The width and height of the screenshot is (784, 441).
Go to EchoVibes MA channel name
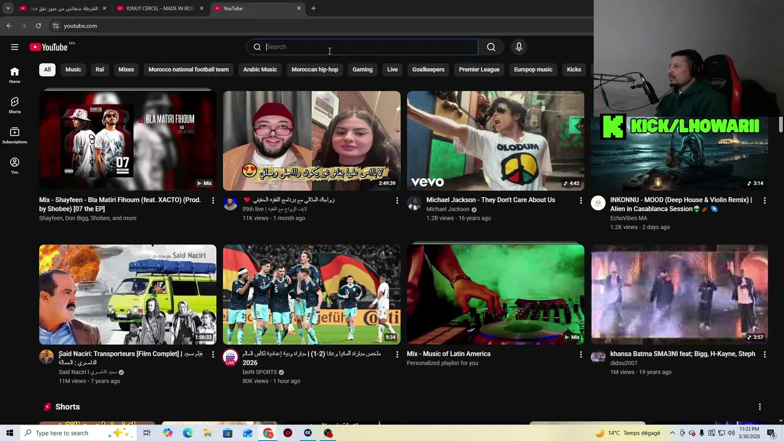tap(628, 218)
